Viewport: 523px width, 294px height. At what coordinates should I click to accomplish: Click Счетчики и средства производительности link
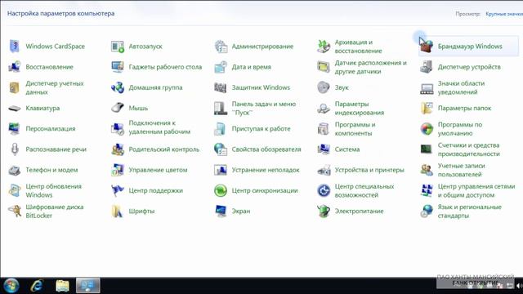coord(468,149)
